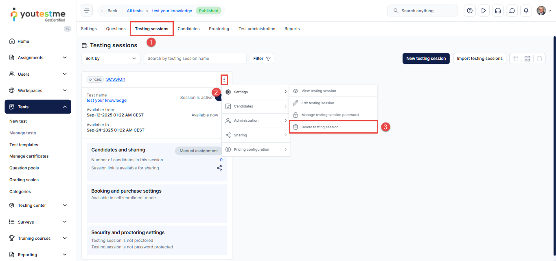Click the New testing session button
This screenshot has height=261, width=556.
point(426,59)
